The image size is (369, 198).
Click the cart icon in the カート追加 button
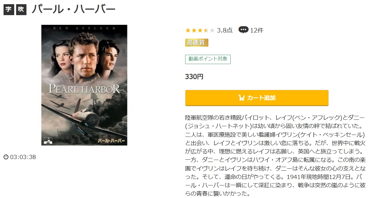pos(242,98)
